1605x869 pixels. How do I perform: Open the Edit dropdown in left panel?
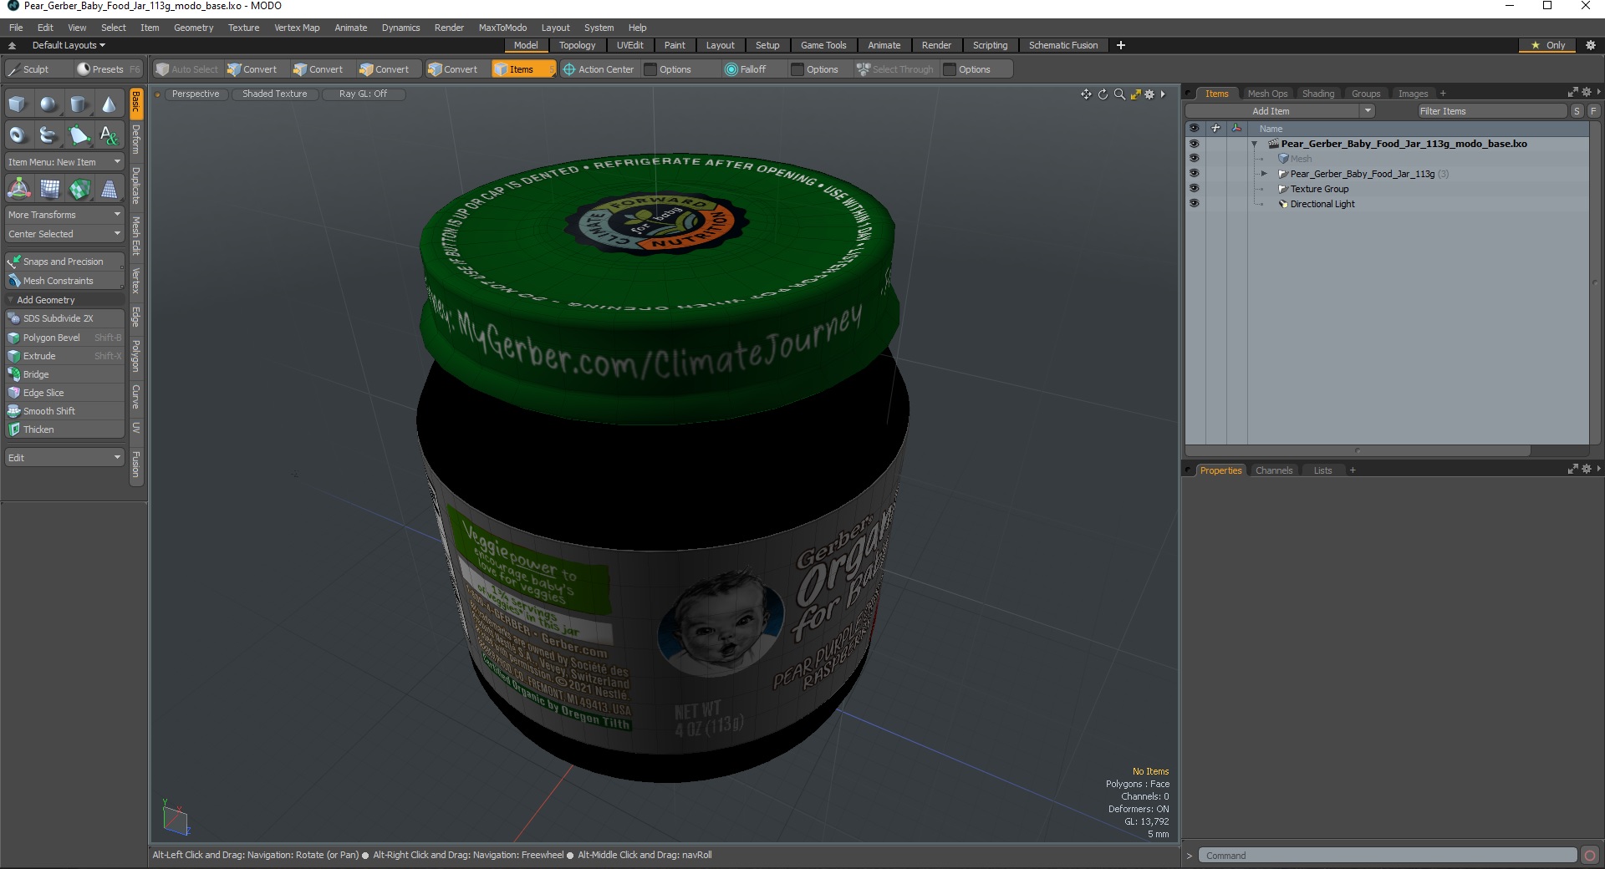(x=65, y=458)
